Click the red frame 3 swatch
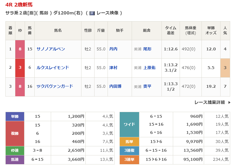 [x=20, y=68]
